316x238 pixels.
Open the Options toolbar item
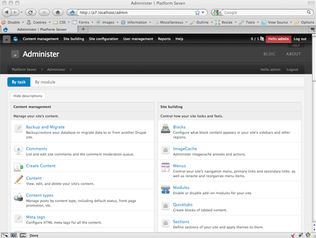coord(304,22)
